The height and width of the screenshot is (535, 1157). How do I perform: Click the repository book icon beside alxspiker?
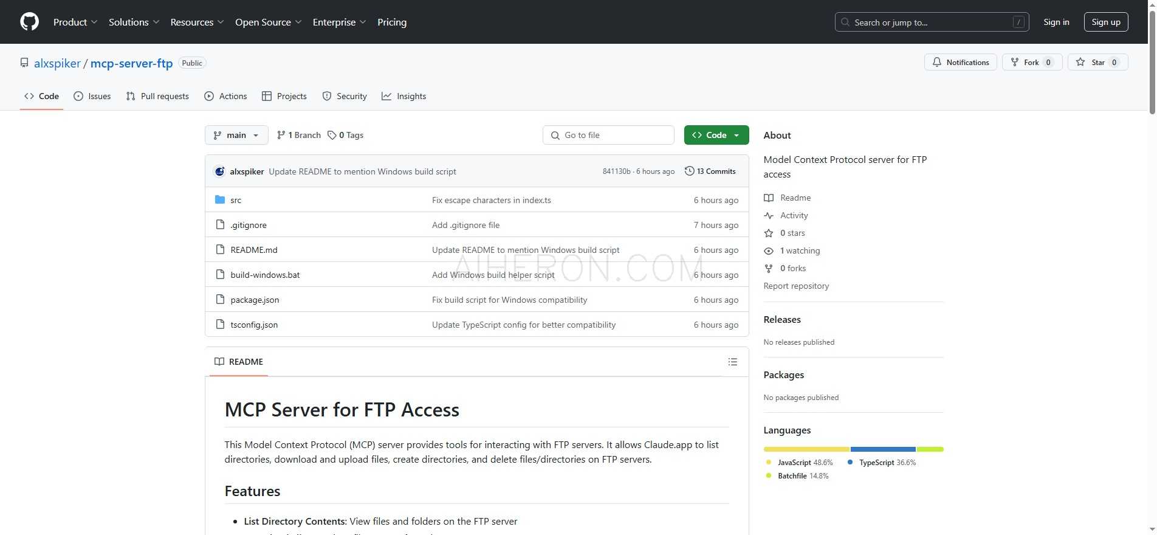(x=24, y=63)
